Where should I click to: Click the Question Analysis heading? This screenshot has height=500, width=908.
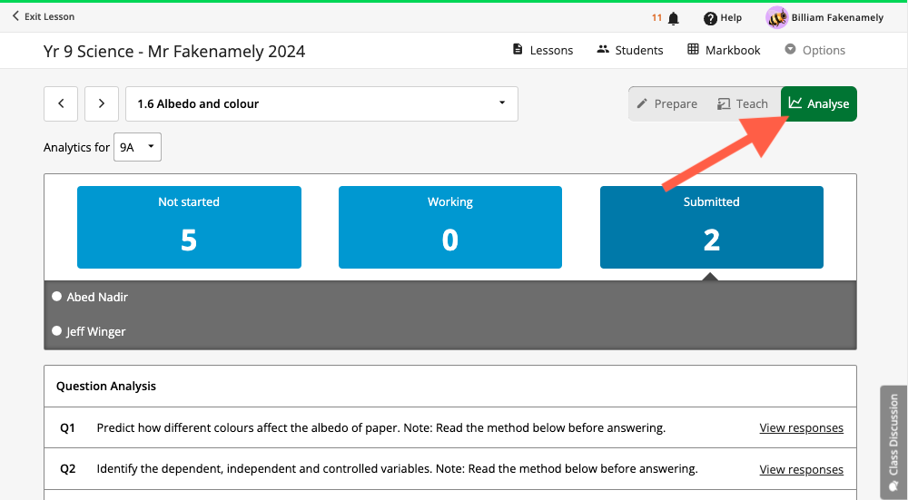coord(106,386)
